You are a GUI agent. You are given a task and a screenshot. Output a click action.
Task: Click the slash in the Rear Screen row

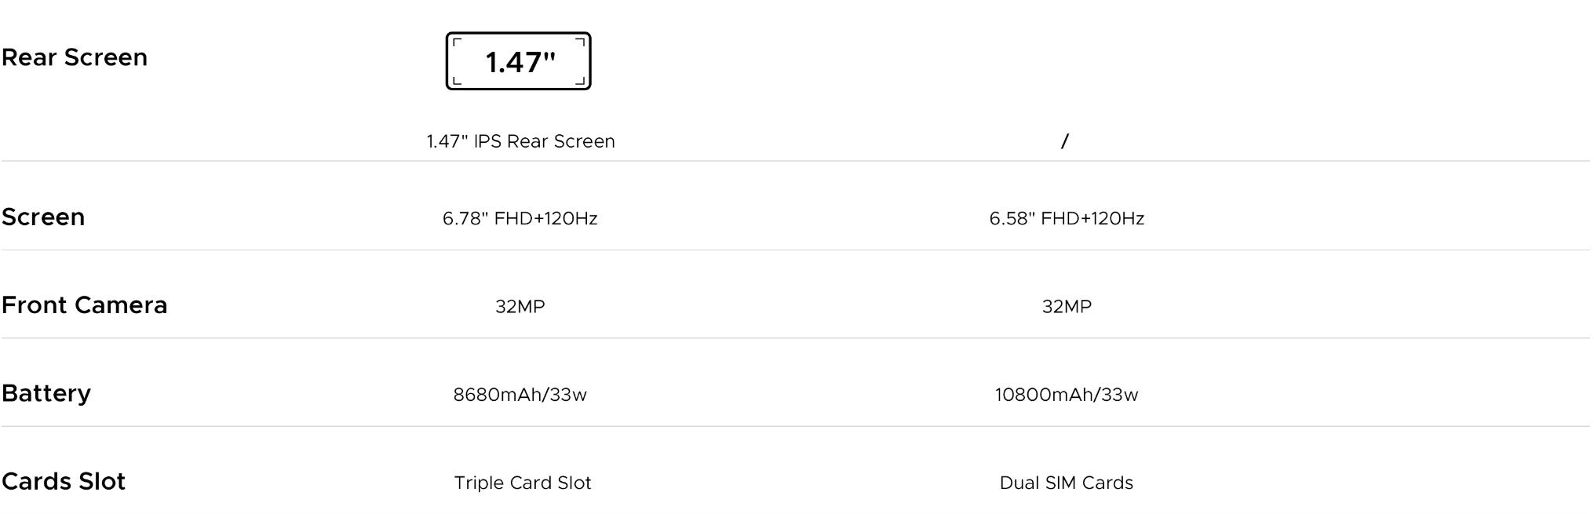(1065, 141)
